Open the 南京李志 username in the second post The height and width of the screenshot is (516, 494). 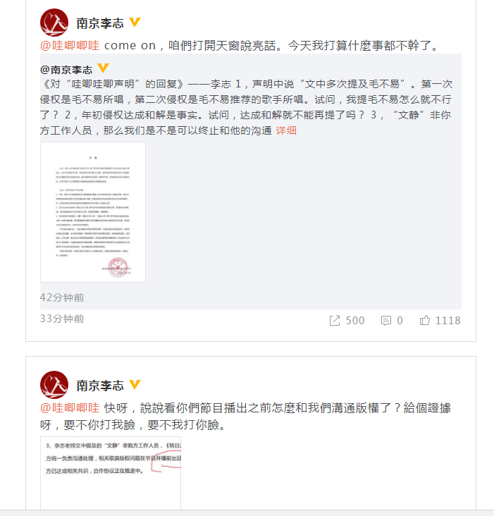tap(100, 386)
